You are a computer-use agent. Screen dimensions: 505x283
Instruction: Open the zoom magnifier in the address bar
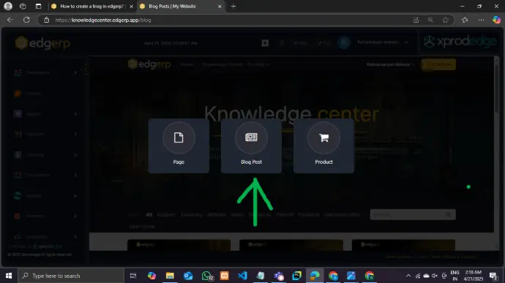[430, 20]
